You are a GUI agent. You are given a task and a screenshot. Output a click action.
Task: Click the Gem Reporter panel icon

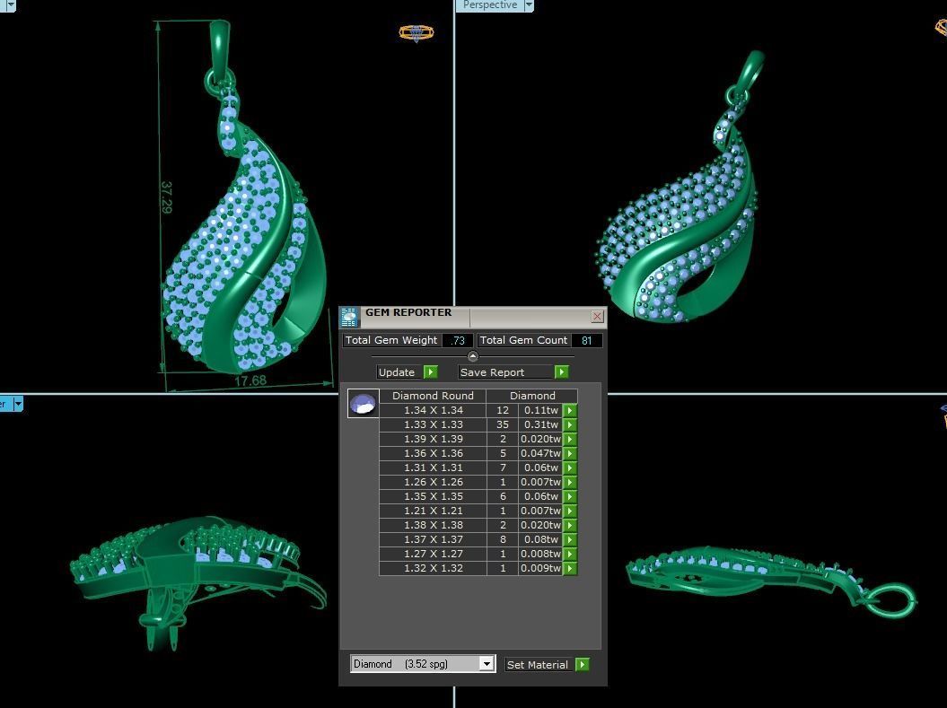coord(349,311)
